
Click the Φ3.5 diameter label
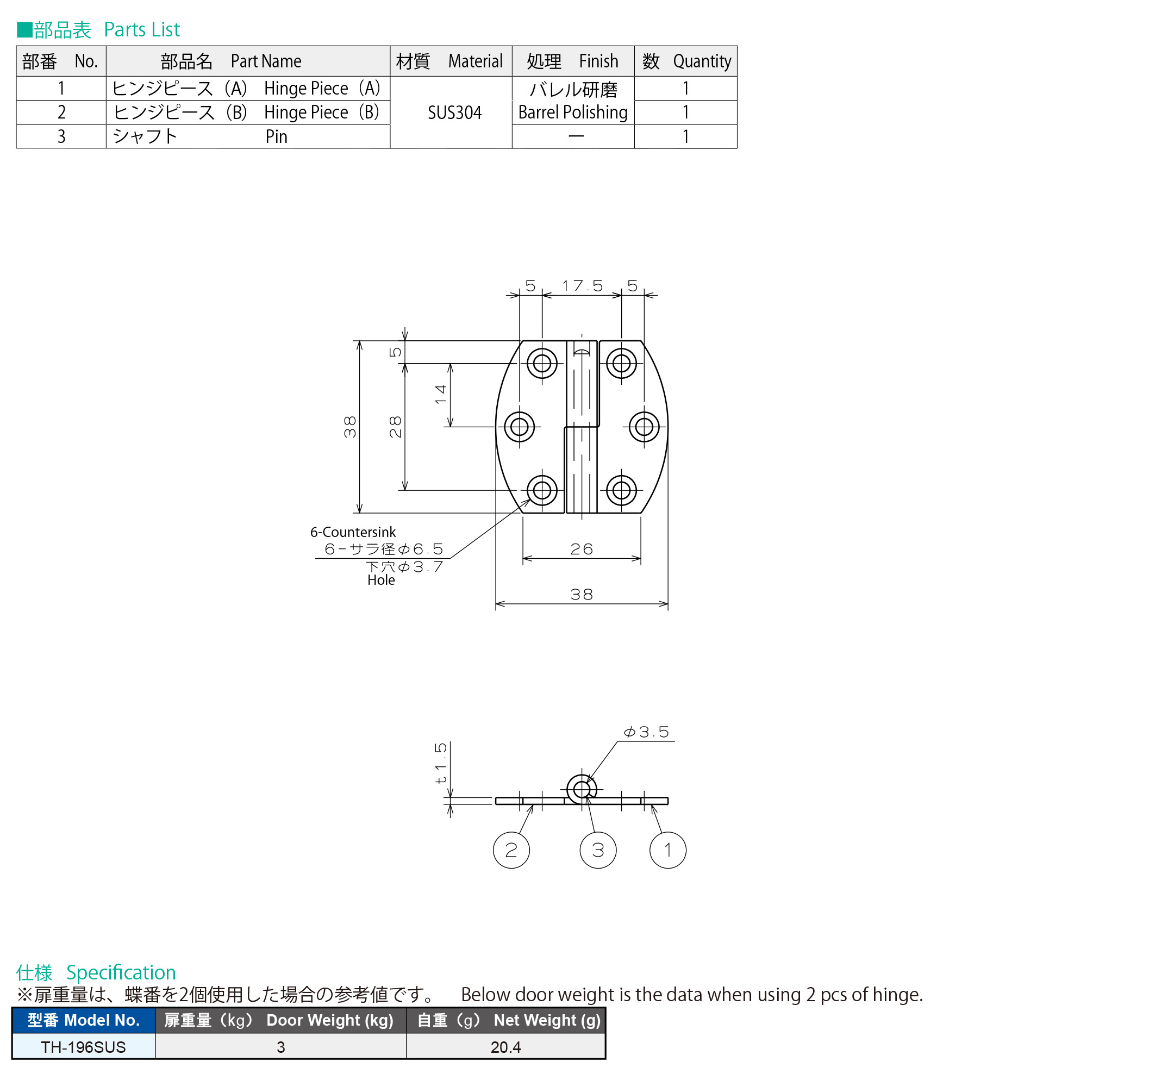tap(646, 732)
